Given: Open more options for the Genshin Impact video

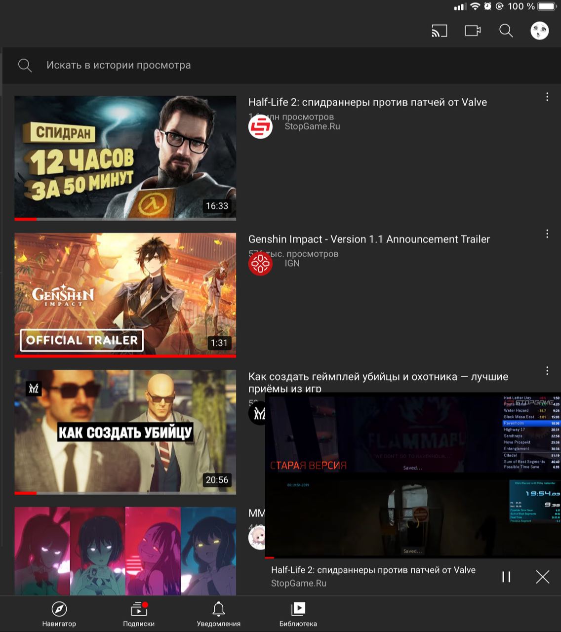Looking at the screenshot, I should coord(547,234).
